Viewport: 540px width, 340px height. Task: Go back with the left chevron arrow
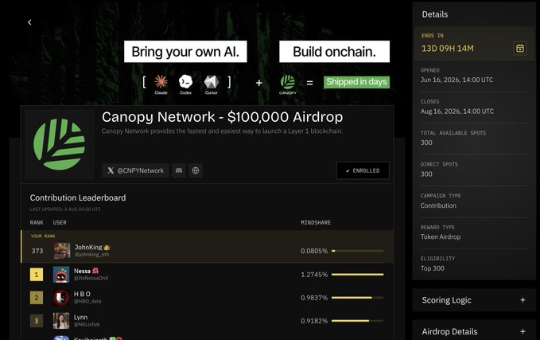click(29, 22)
